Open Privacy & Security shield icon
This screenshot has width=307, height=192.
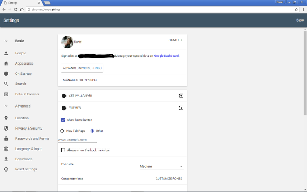click(x=6, y=129)
